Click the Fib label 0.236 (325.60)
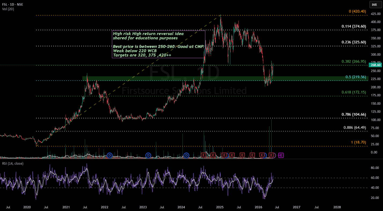The image size is (383, 211). click(354, 42)
